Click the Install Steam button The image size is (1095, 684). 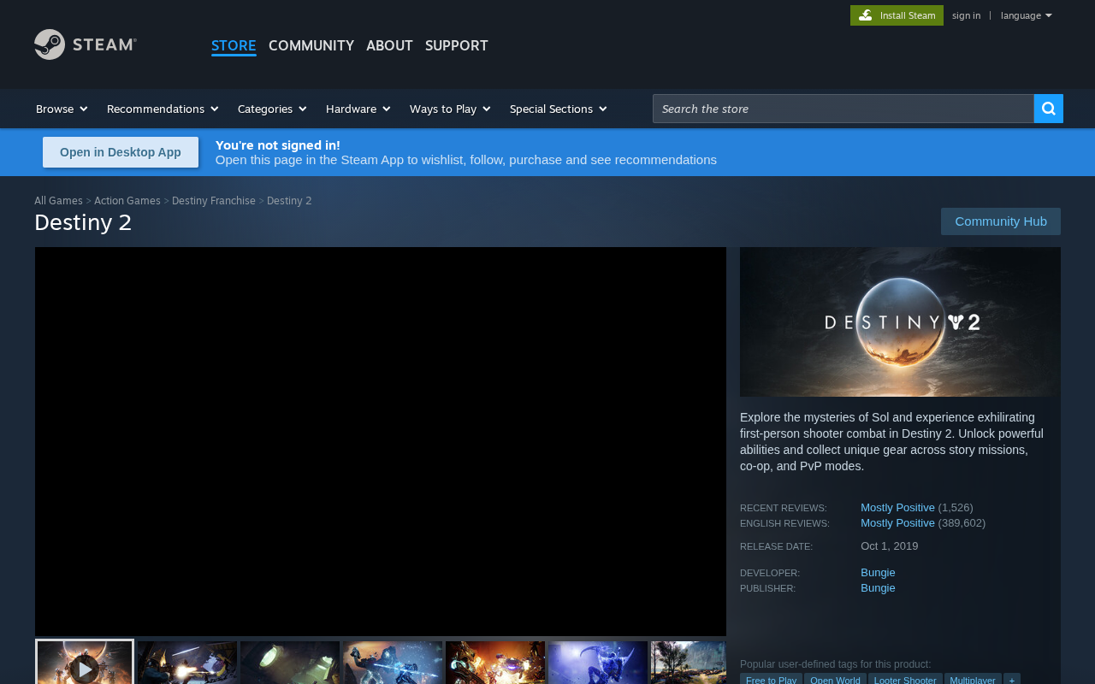(897, 15)
